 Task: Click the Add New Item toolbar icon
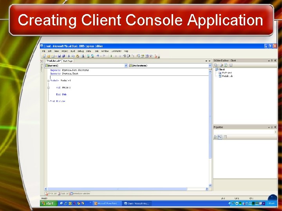[53, 56]
